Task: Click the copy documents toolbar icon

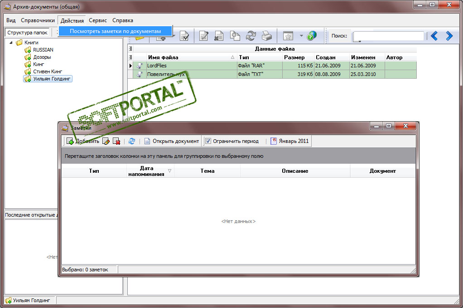Action: click(x=235, y=36)
